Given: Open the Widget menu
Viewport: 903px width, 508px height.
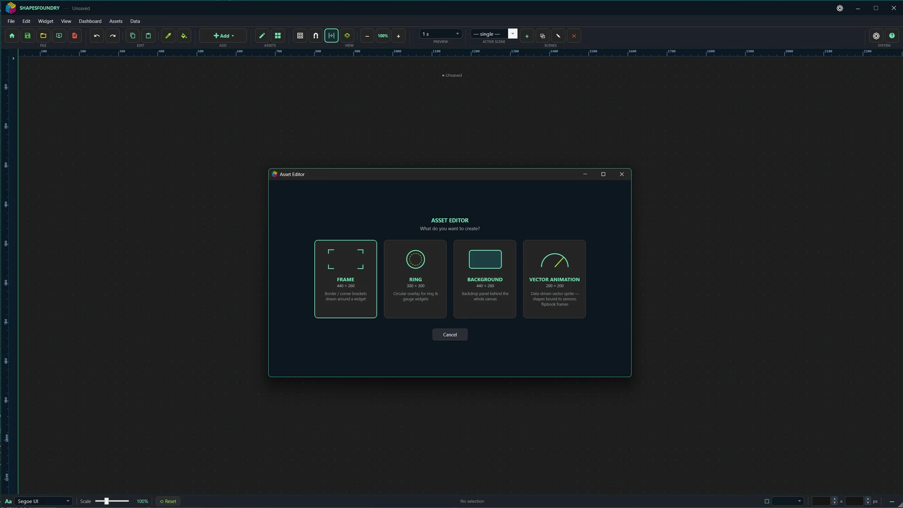Looking at the screenshot, I should click(x=46, y=21).
